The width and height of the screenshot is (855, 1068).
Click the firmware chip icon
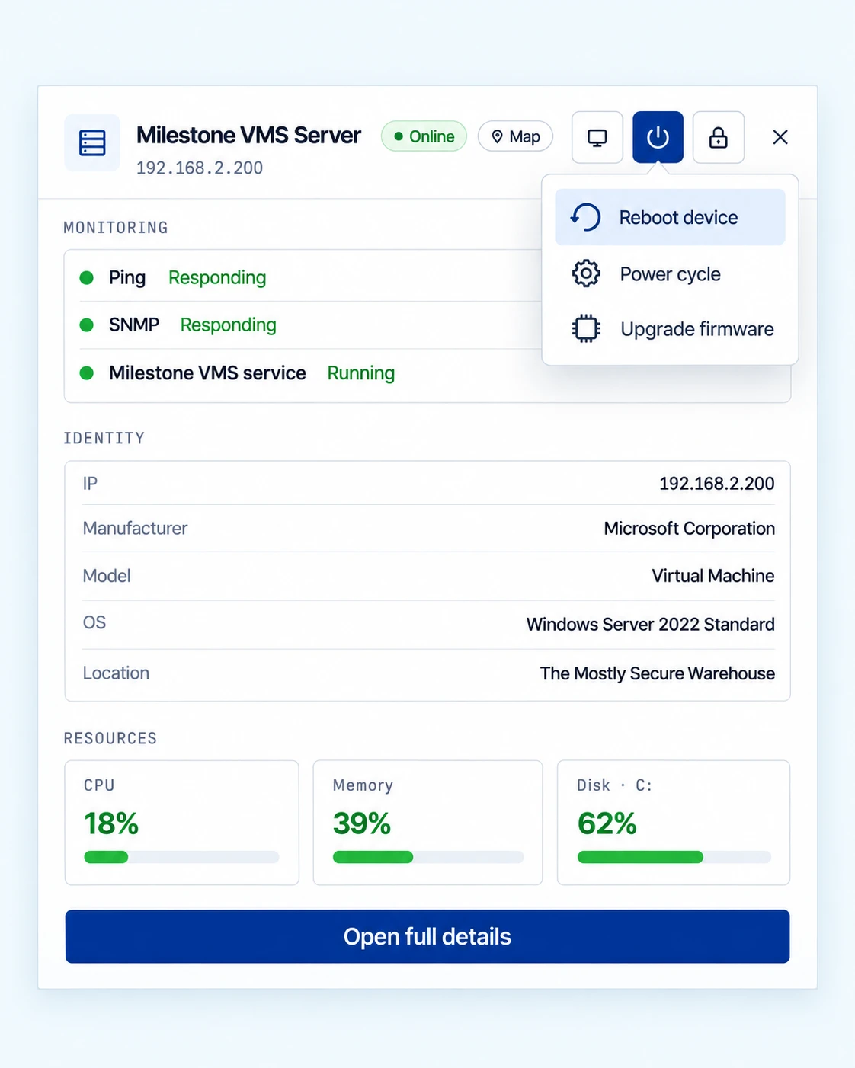pyautogui.click(x=586, y=329)
